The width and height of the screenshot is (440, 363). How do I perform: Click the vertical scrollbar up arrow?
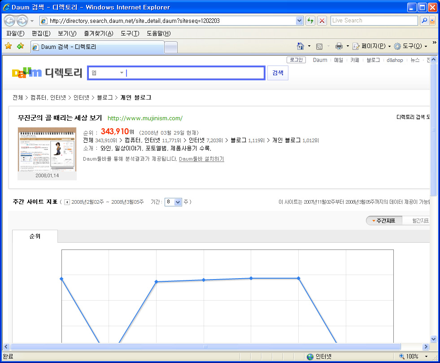pos(434,60)
